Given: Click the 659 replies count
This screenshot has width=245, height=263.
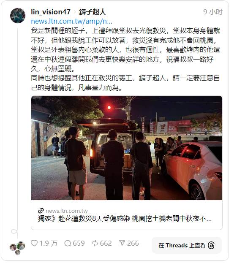Looking at the screenshot, I should click(x=79, y=243).
